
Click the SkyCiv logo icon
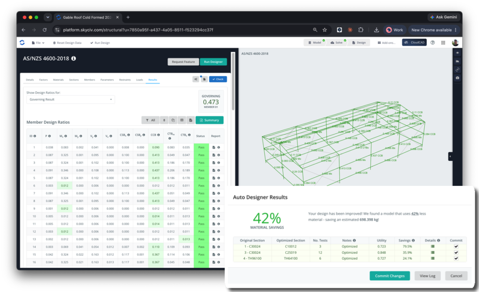[22, 43]
